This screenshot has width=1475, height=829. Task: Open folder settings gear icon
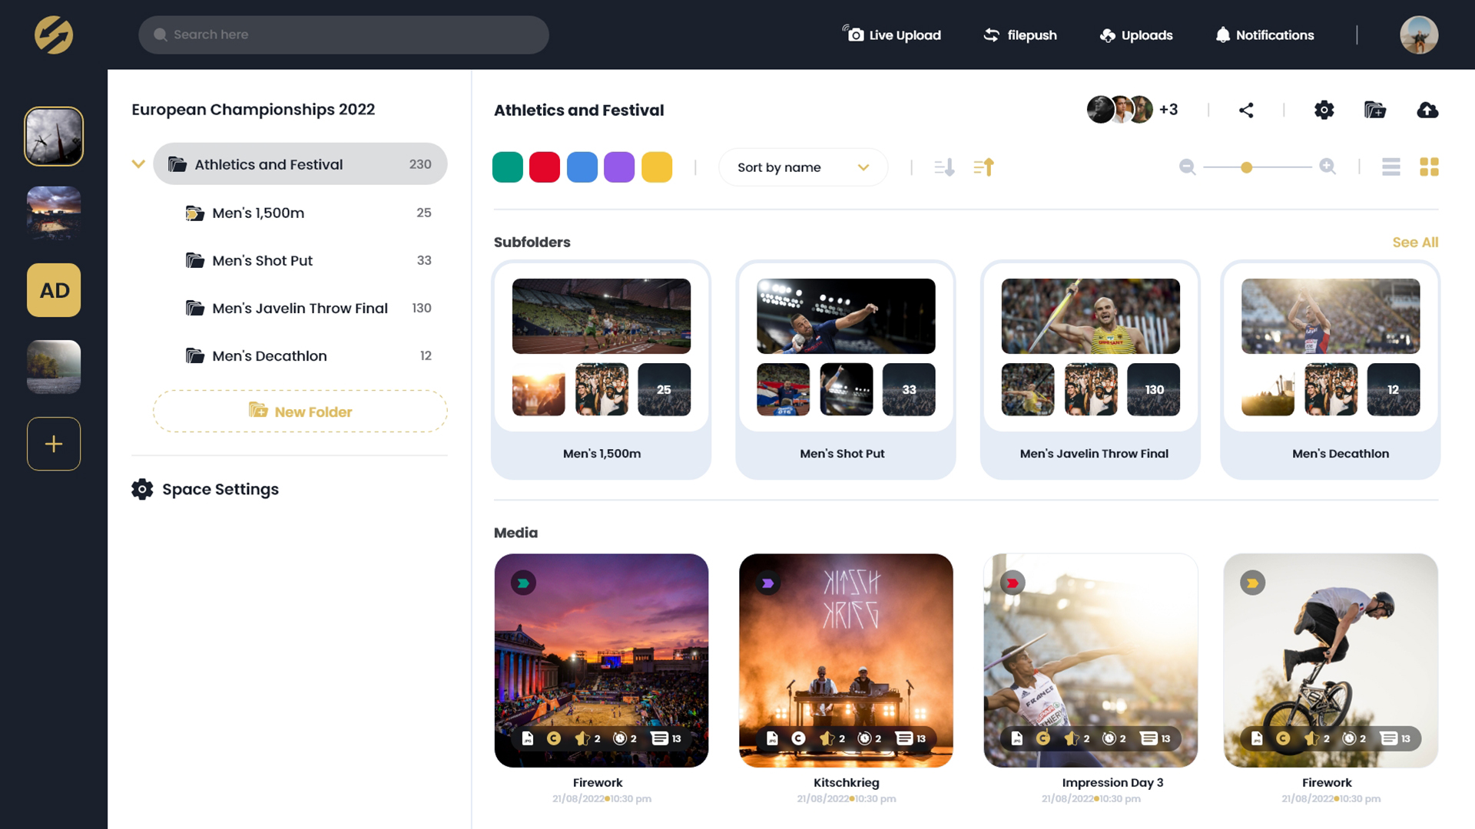(x=1324, y=111)
